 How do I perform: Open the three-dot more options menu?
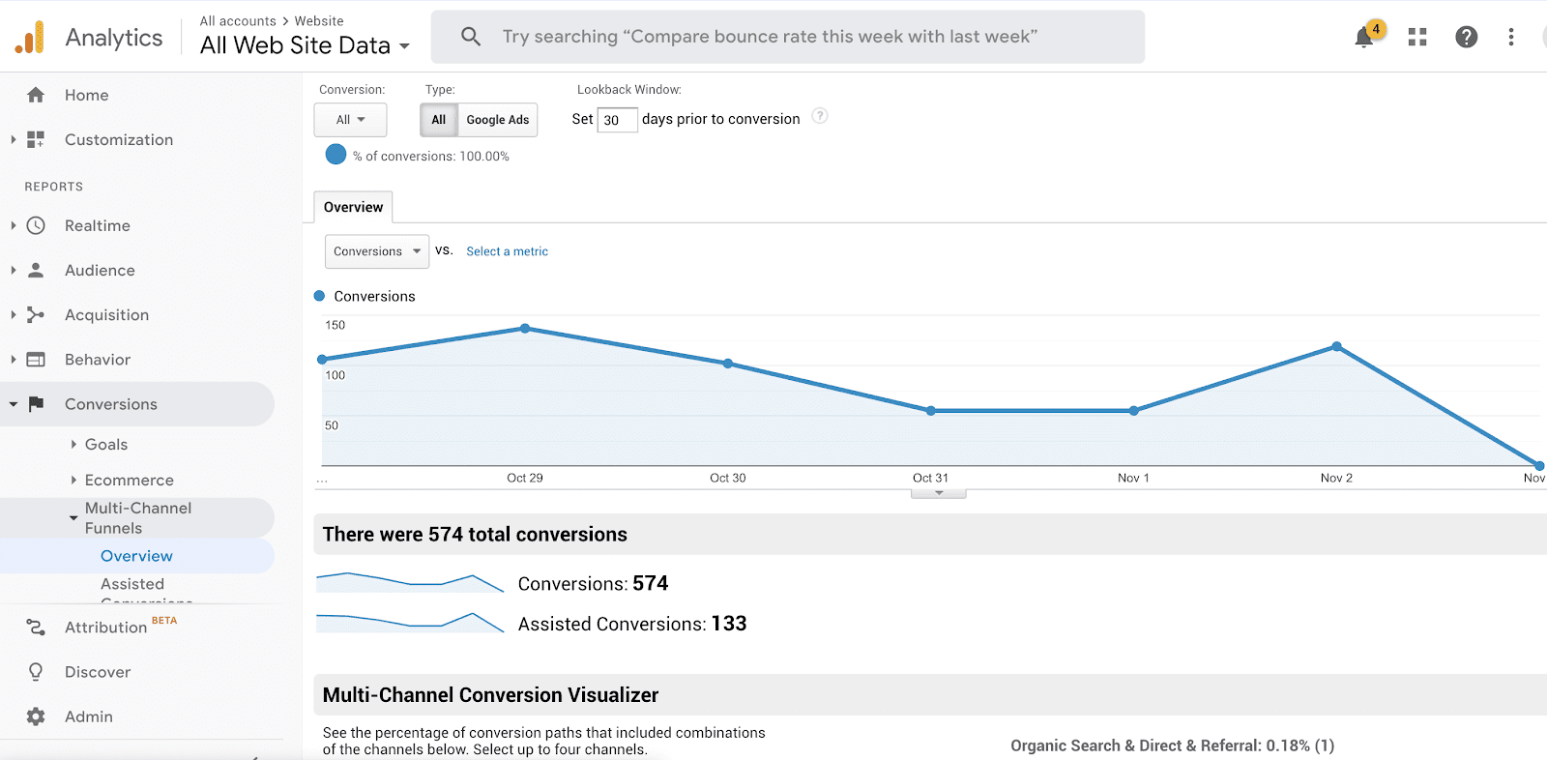click(x=1510, y=37)
